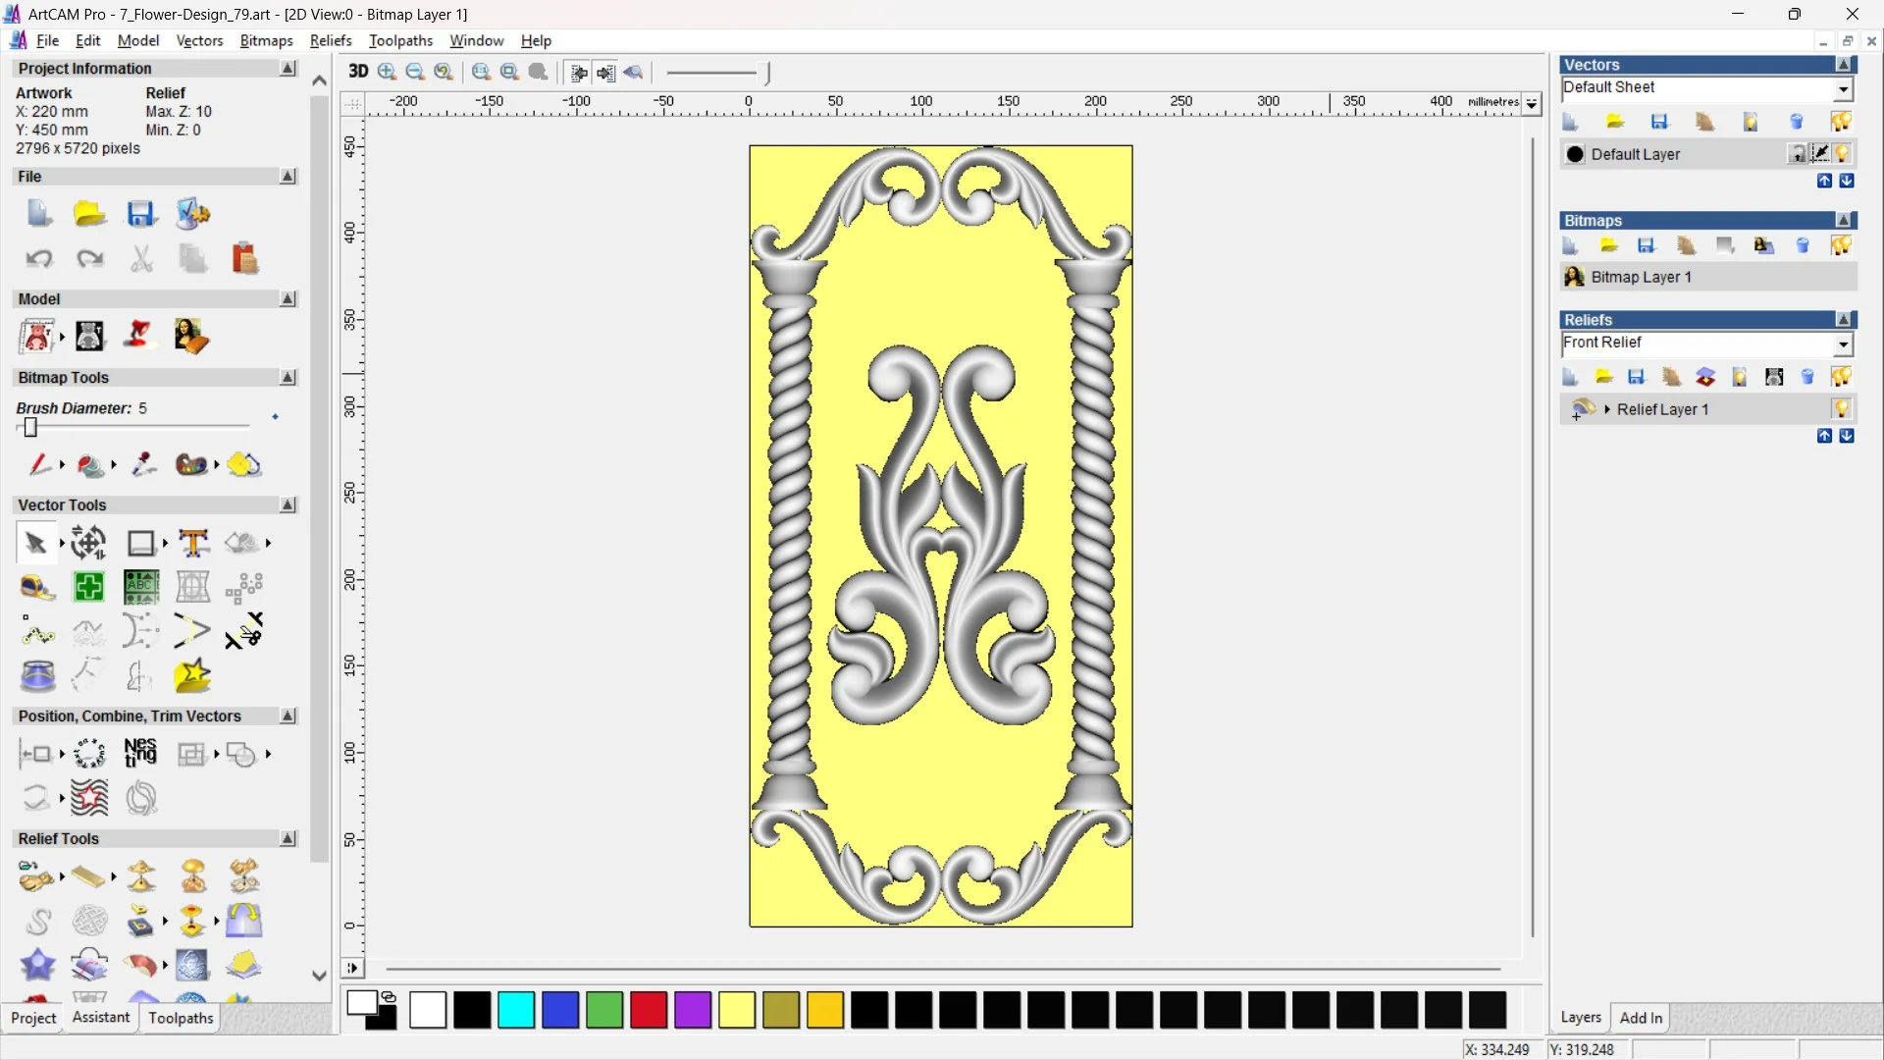The width and height of the screenshot is (1884, 1060).
Task: Toggle visibility lightbulb of Default Layer
Action: click(1843, 154)
